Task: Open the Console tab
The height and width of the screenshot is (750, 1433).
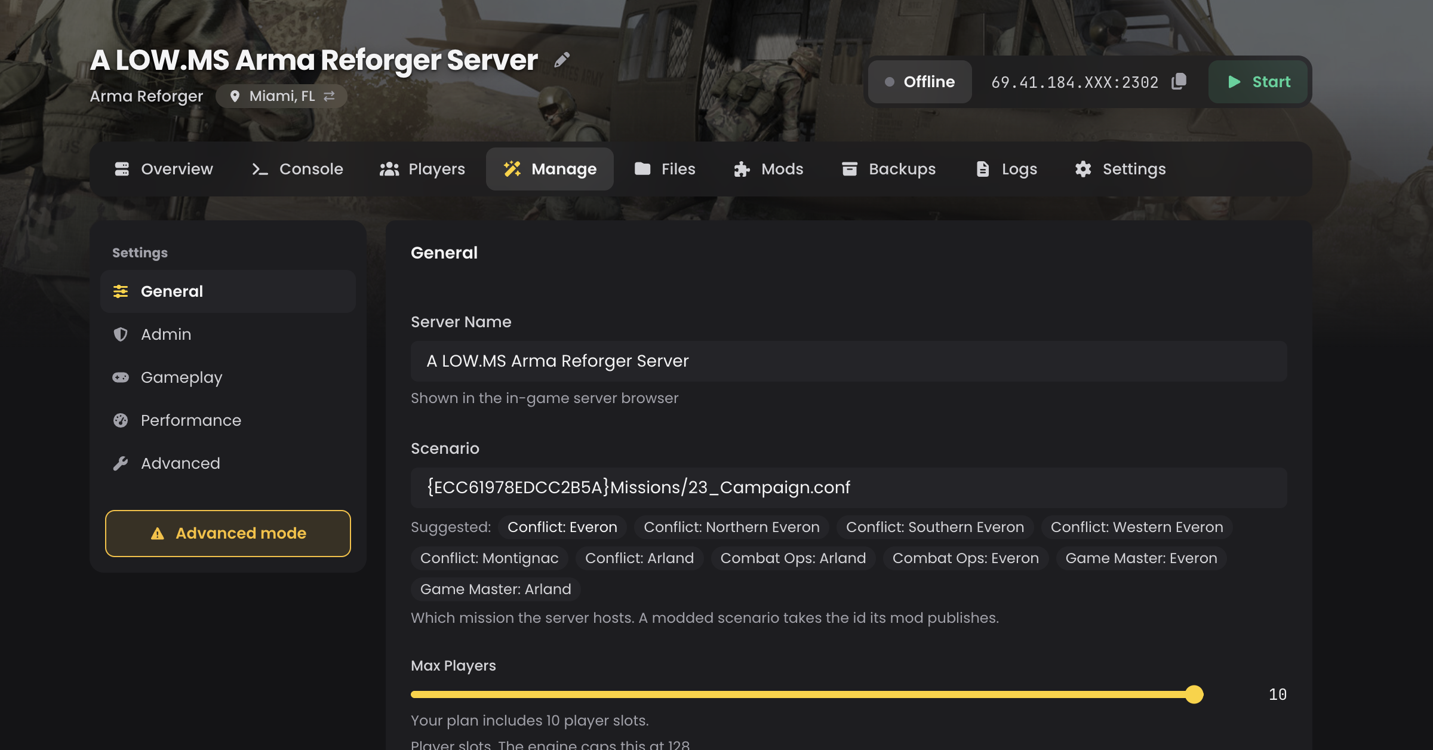Action: 297,169
